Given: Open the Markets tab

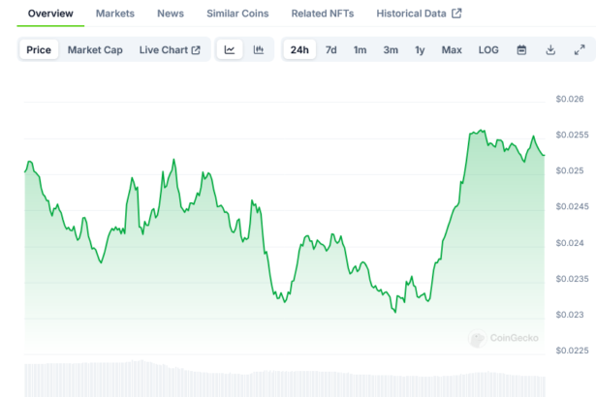Looking at the screenshot, I should pyautogui.click(x=115, y=14).
